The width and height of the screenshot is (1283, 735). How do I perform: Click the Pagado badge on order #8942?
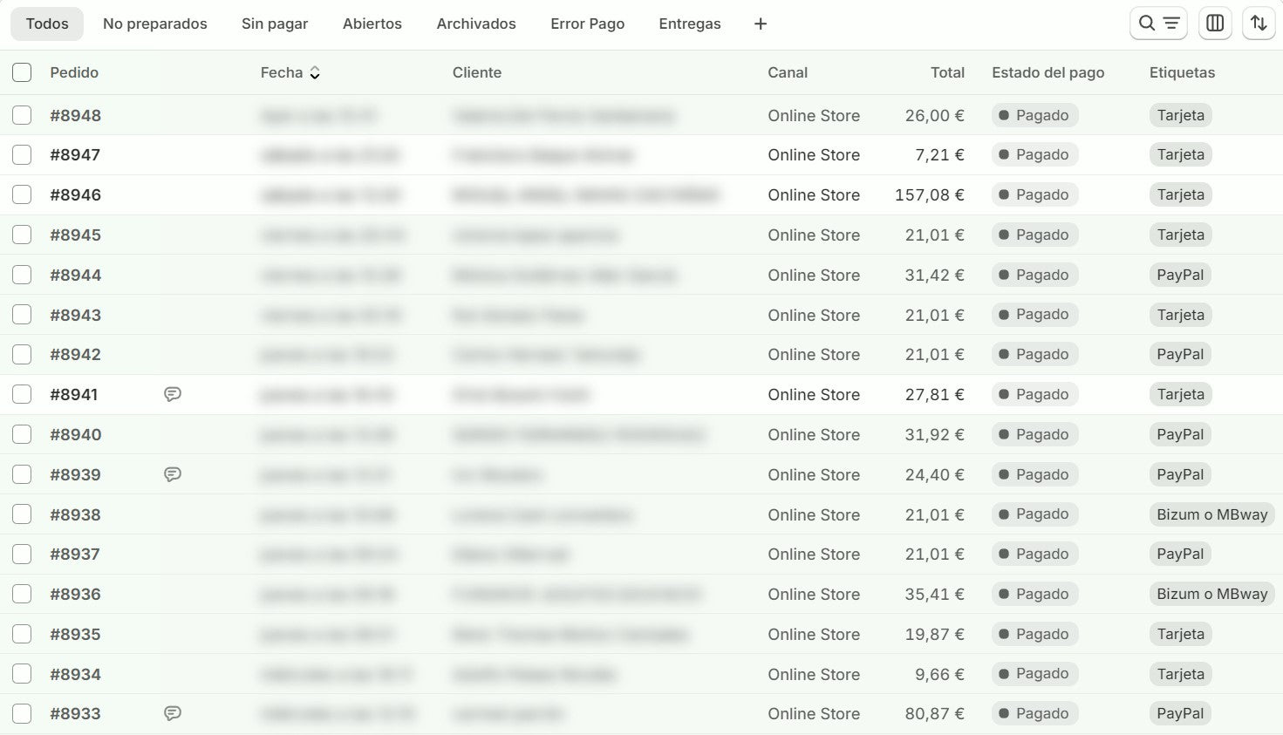(x=1034, y=354)
